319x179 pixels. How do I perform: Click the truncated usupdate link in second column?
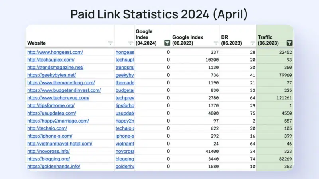[x=125, y=113]
